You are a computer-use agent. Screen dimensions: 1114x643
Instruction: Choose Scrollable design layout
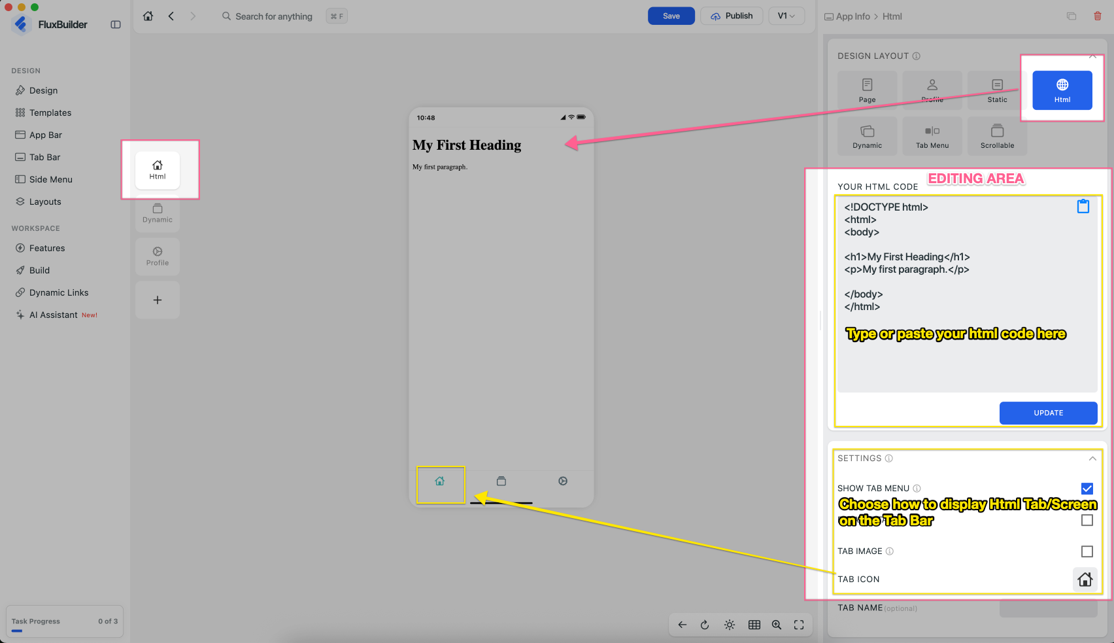click(x=997, y=136)
